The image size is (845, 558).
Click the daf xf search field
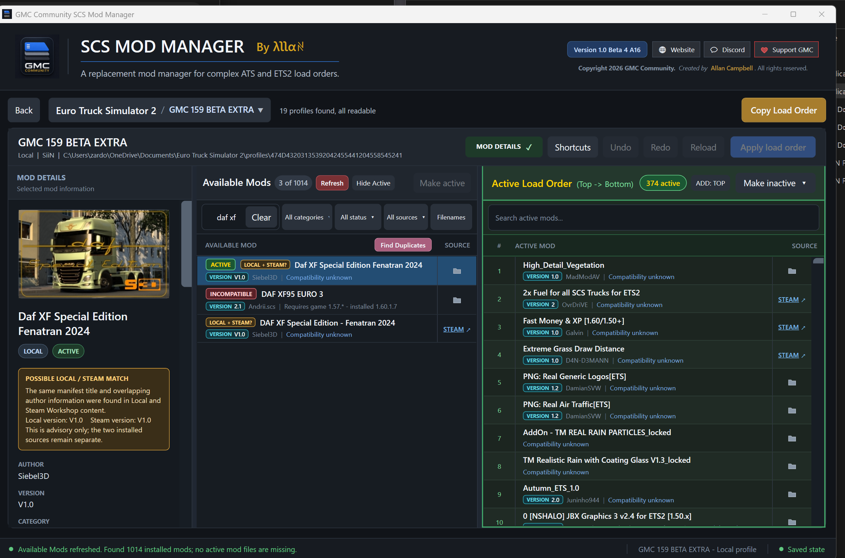click(x=226, y=217)
